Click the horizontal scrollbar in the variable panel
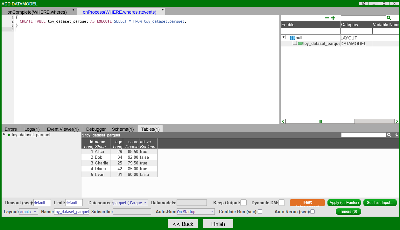Image resolution: width=400 pixels, height=230 pixels. (x=320, y=121)
